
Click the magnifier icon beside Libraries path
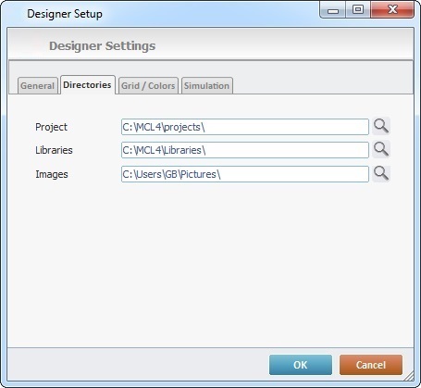click(x=381, y=149)
